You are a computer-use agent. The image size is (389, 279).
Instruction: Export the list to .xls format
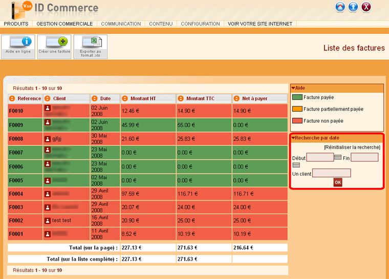tap(91, 46)
